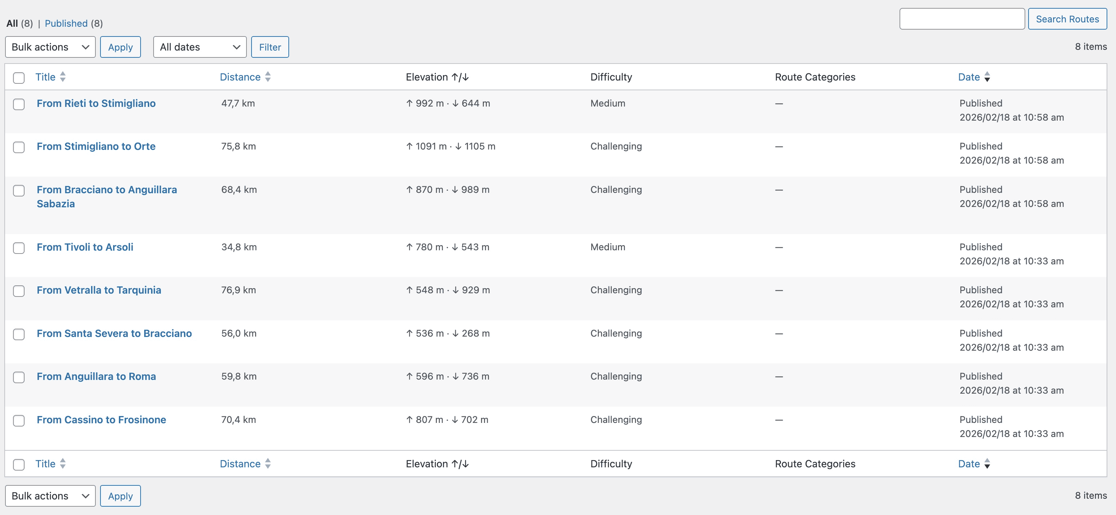
Task: Open the All dates dropdown
Action: [x=199, y=47]
